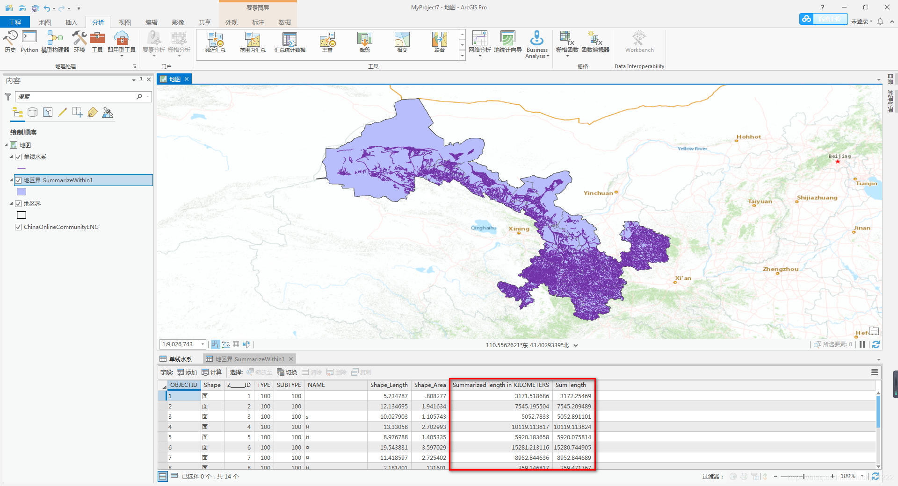Collapse the 单线水系 layer in contents

tap(11, 157)
